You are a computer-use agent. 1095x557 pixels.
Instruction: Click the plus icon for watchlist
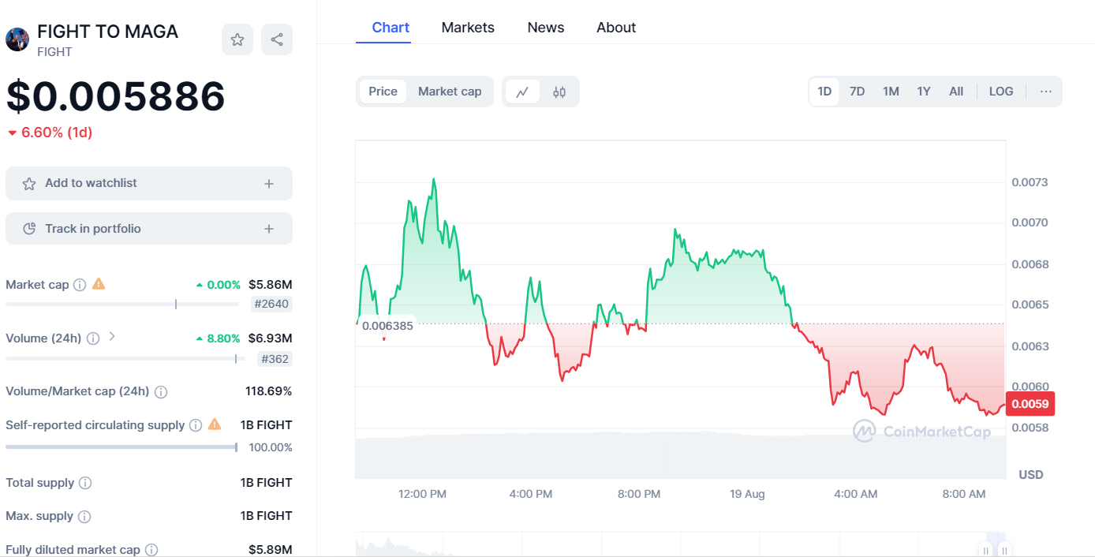tap(269, 184)
